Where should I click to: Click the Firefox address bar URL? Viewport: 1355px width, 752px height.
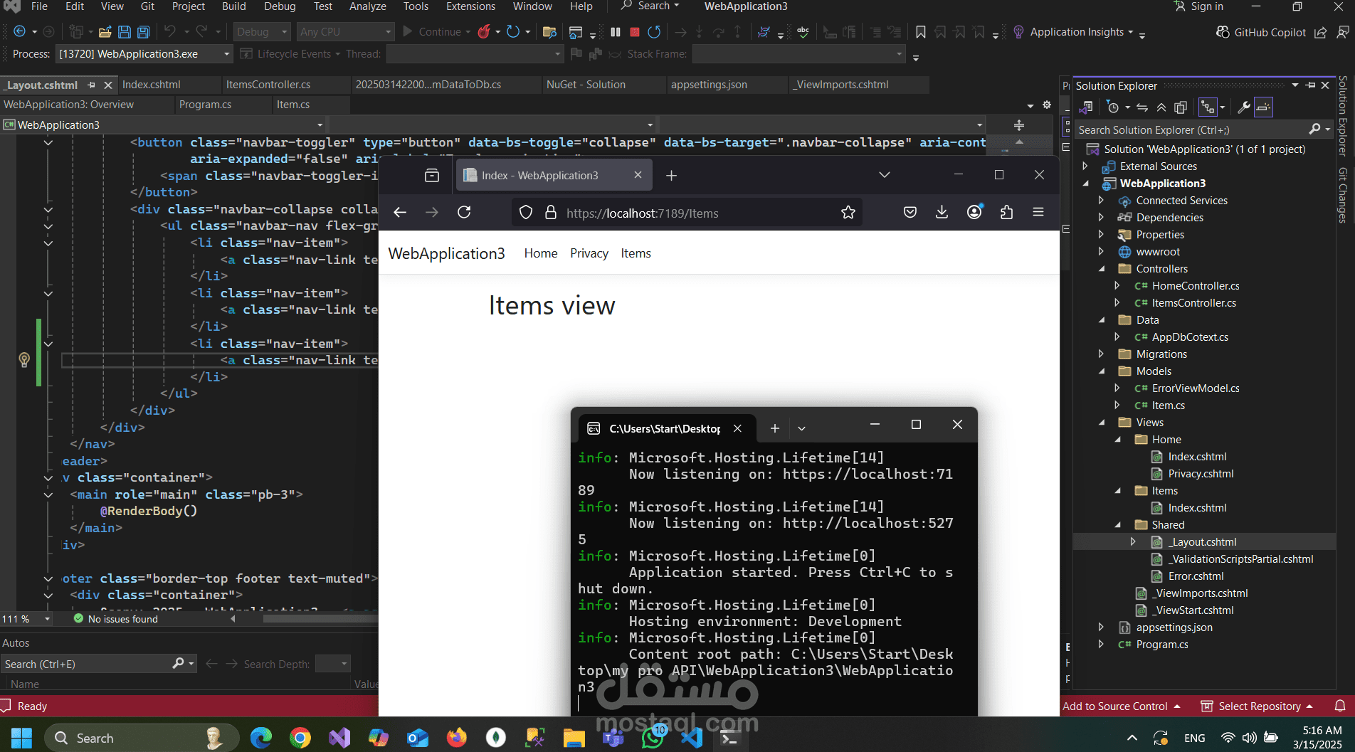(x=642, y=213)
